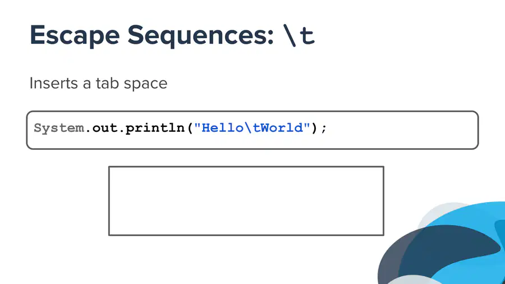The image size is (505, 284).
Task: Click the word "Sequences:" in the heading
Action: coord(200,35)
